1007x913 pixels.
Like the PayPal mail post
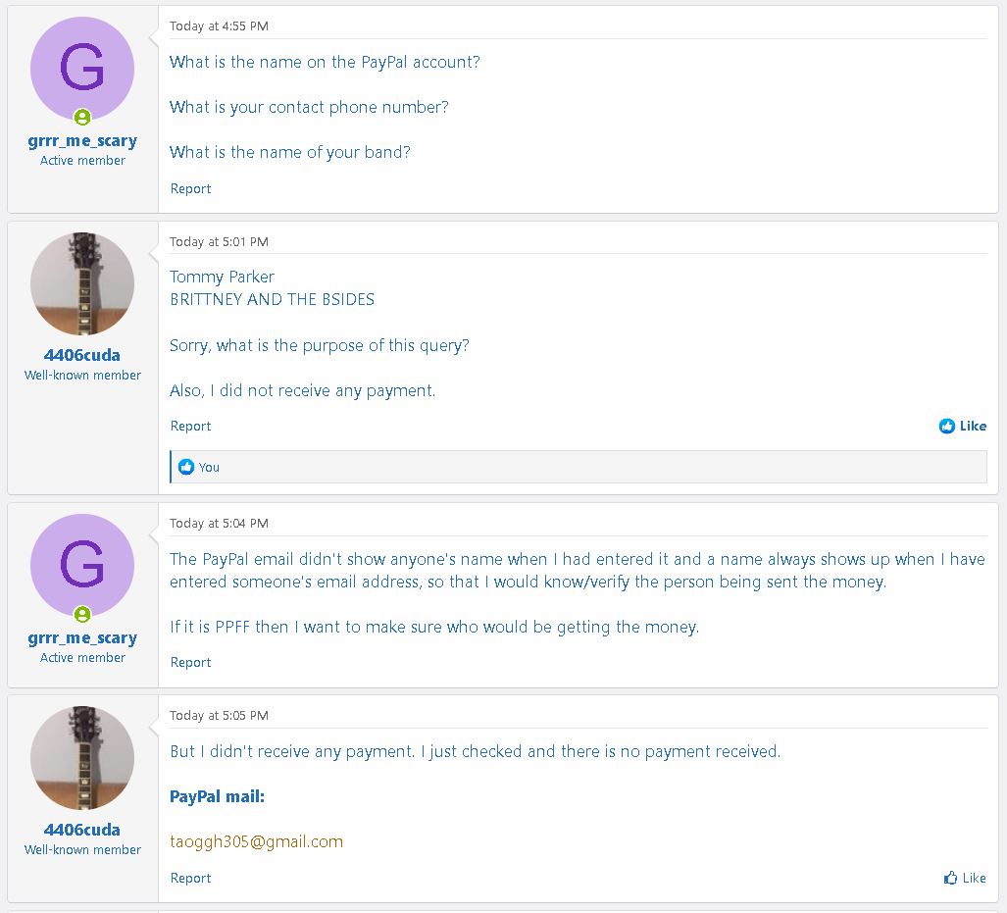(x=965, y=878)
